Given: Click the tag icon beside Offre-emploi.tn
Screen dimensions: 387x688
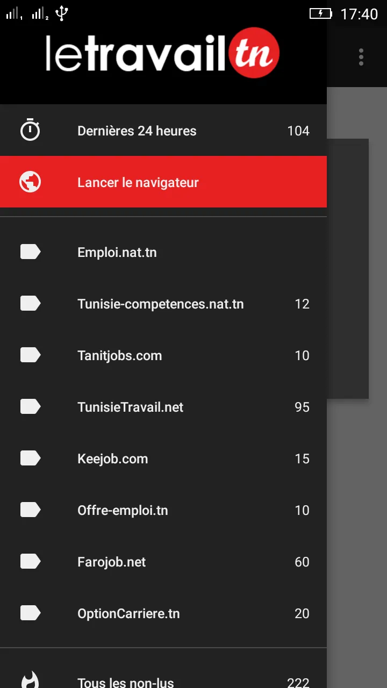Looking at the screenshot, I should pos(30,510).
